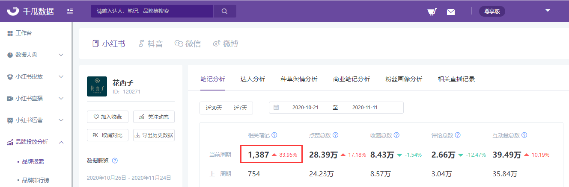This screenshot has width=569, height=187.
Task: Click 加入收藏 button
Action: click(x=107, y=117)
